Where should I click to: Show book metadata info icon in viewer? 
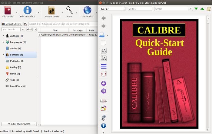point(104,126)
